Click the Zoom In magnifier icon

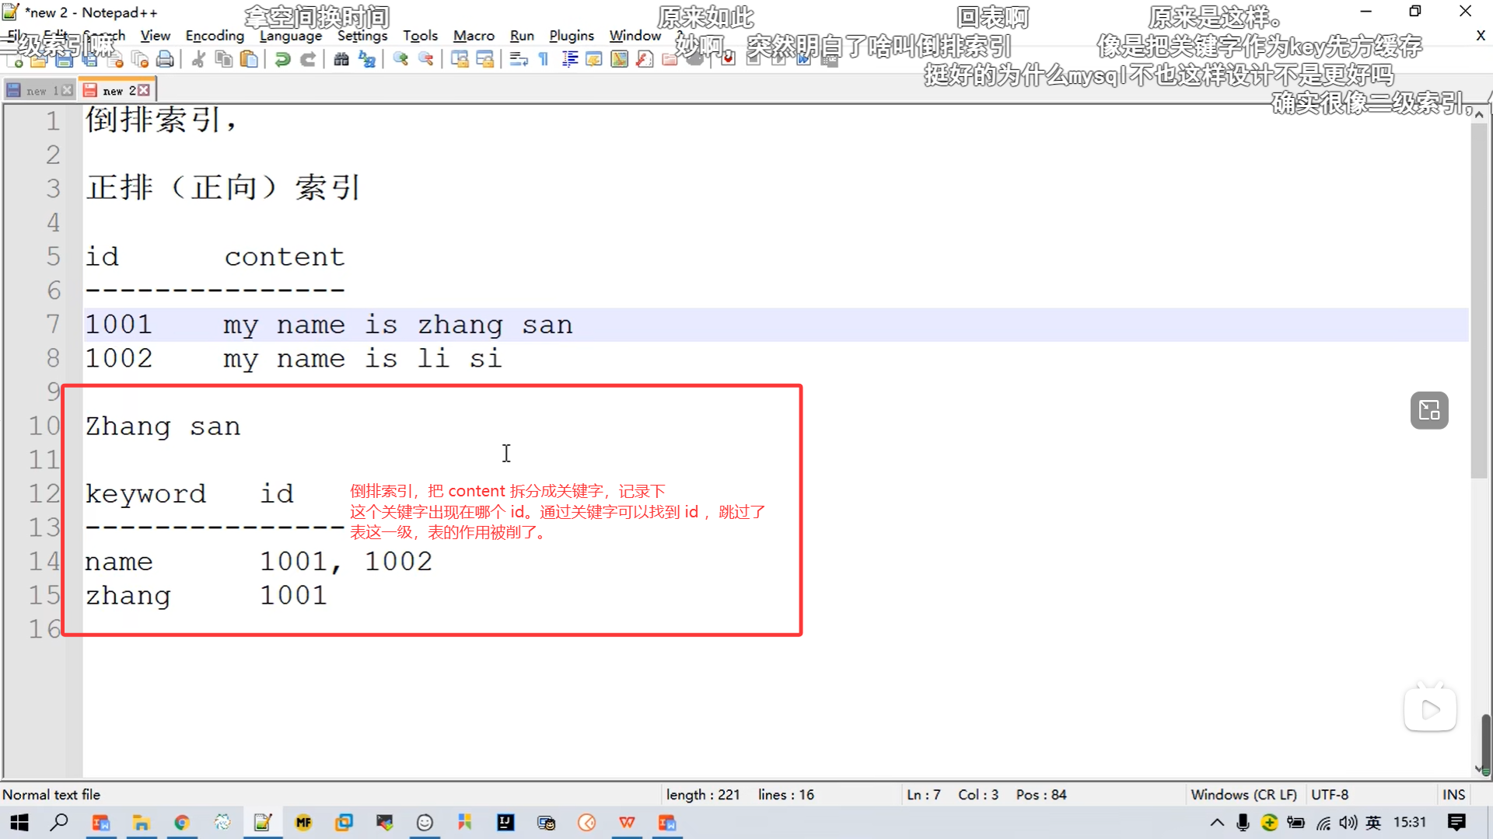point(400,59)
